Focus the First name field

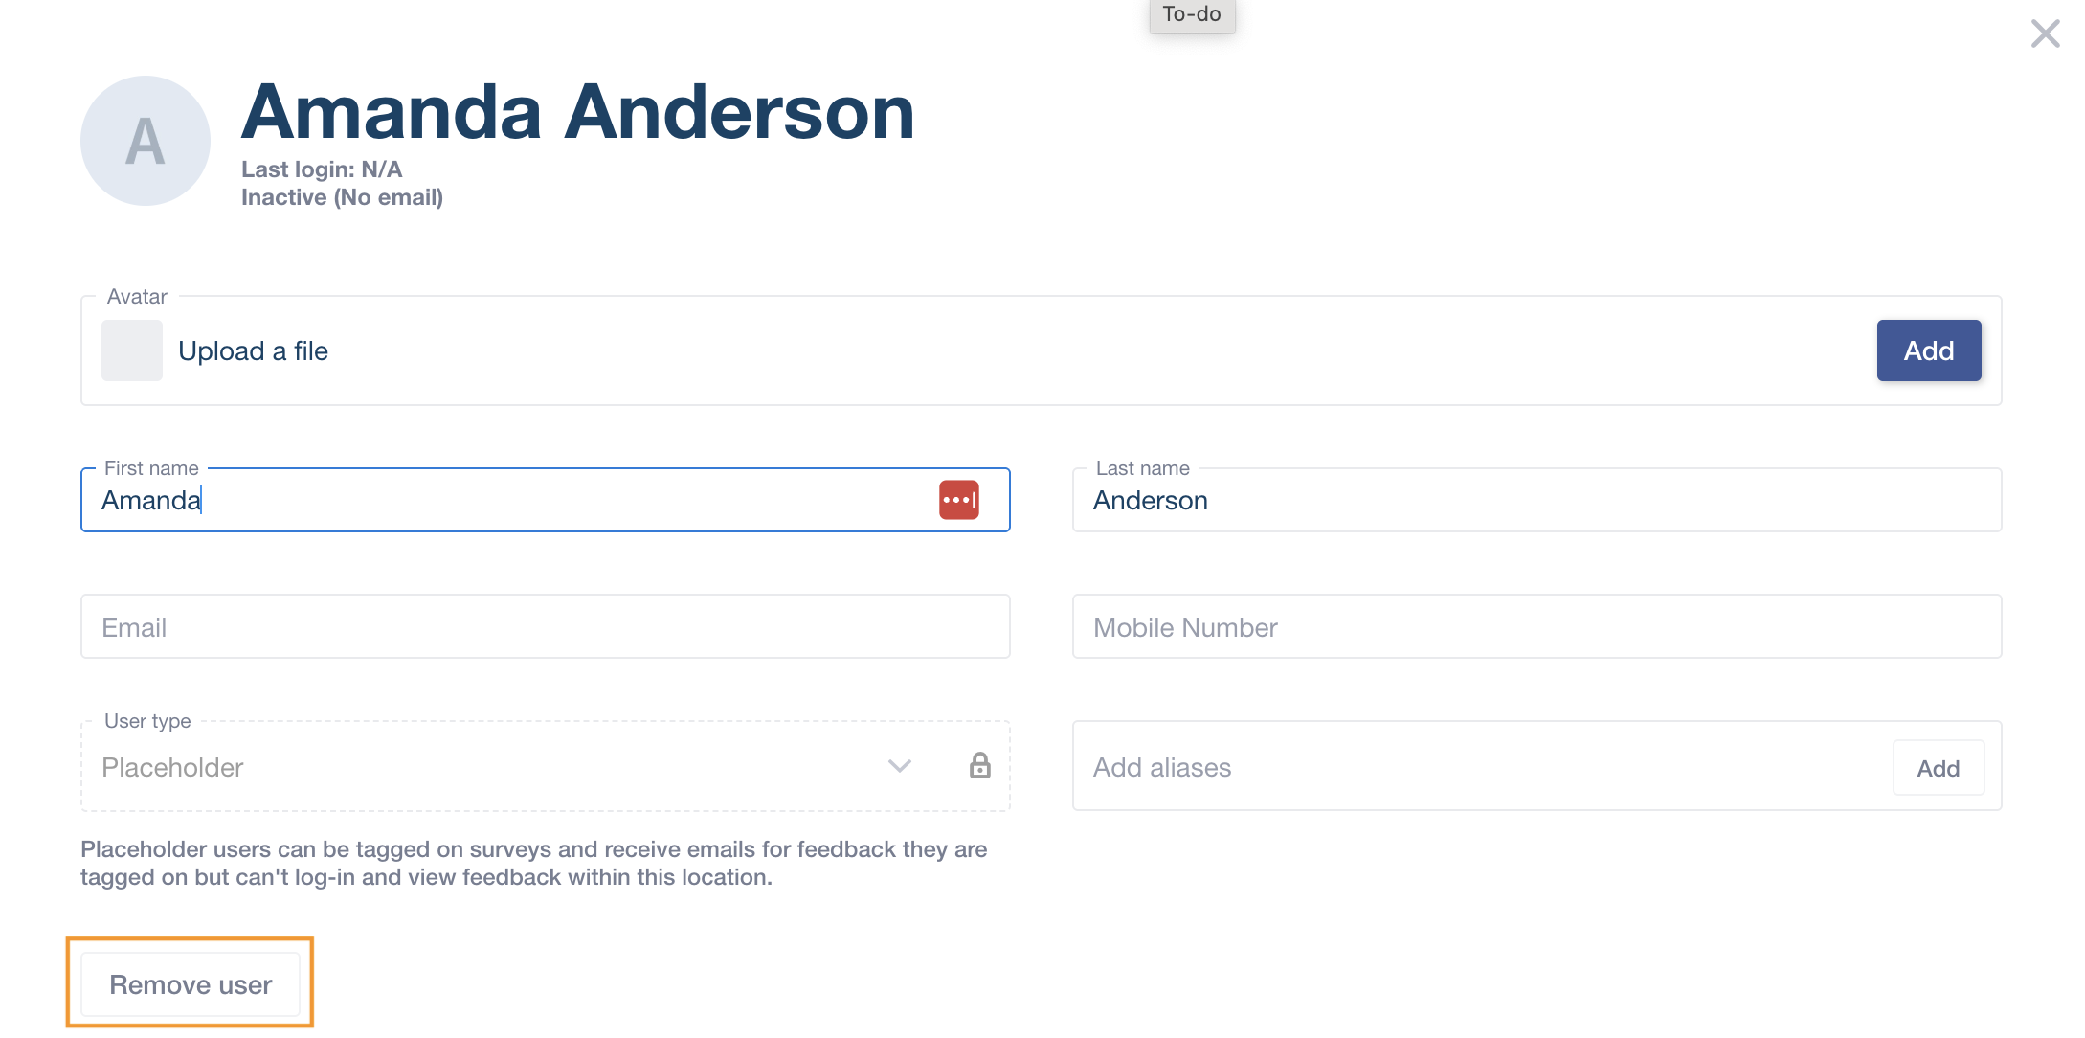546,500
